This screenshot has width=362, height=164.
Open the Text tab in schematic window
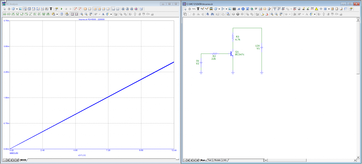[x=209, y=160]
